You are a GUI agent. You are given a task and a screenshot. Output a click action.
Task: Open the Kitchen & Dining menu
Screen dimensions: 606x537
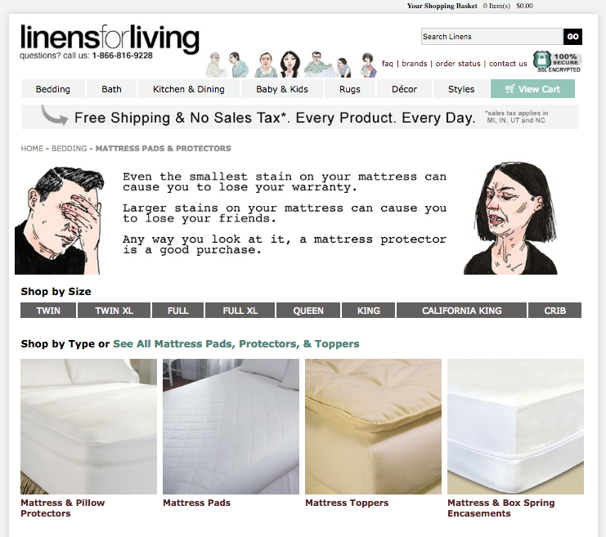coord(189,89)
